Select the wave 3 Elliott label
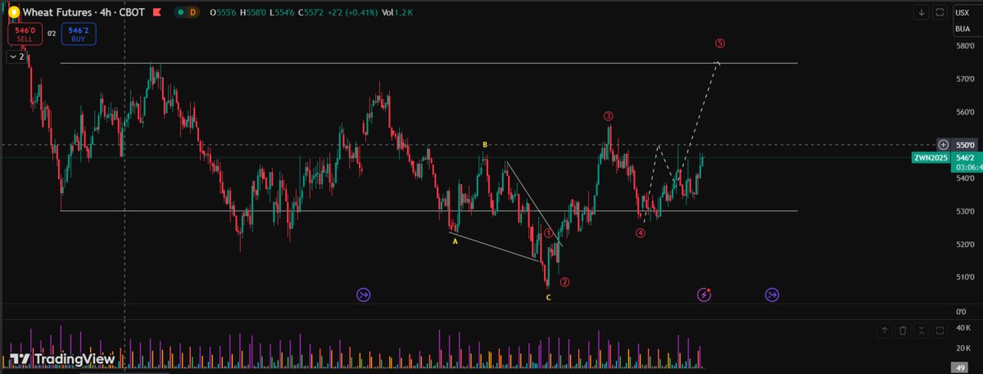Viewport: 983px width, 374px height. 609,116
